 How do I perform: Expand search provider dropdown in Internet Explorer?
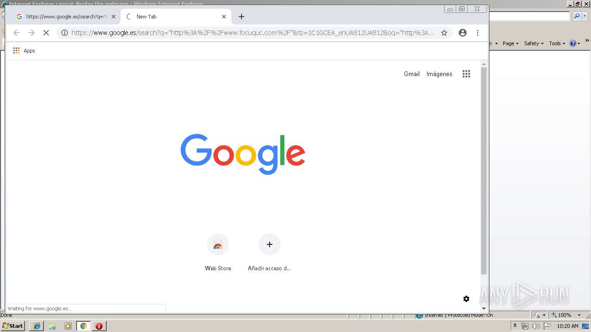pyautogui.click(x=585, y=16)
